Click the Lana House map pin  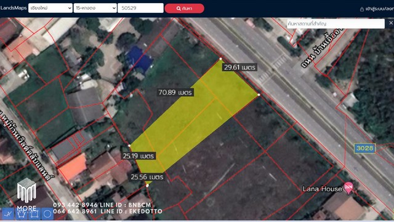pos(348,187)
